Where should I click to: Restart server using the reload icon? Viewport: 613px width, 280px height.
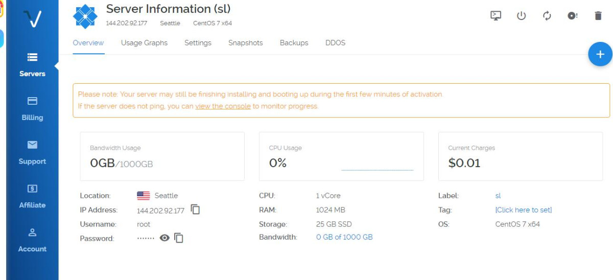pos(547,16)
